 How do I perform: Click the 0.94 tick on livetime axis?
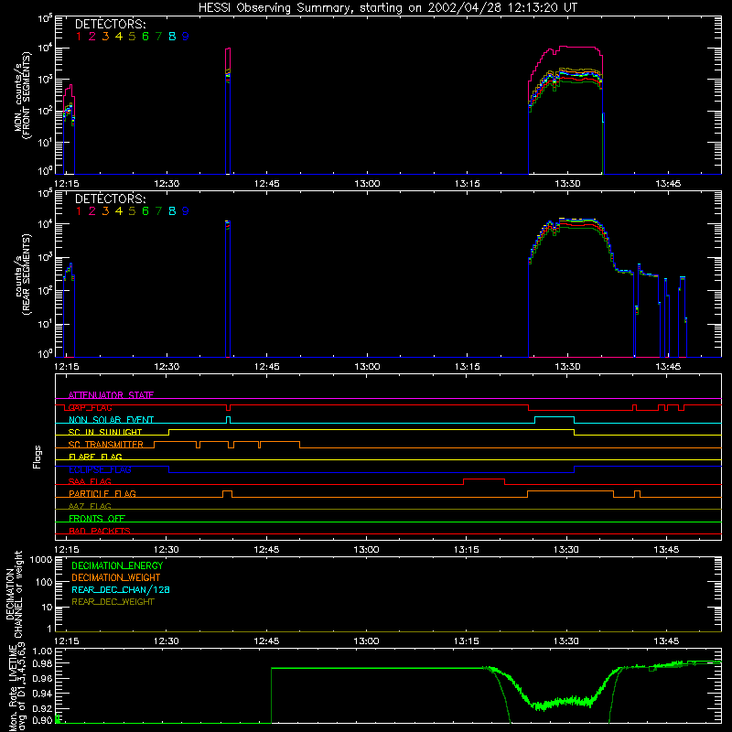point(42,694)
